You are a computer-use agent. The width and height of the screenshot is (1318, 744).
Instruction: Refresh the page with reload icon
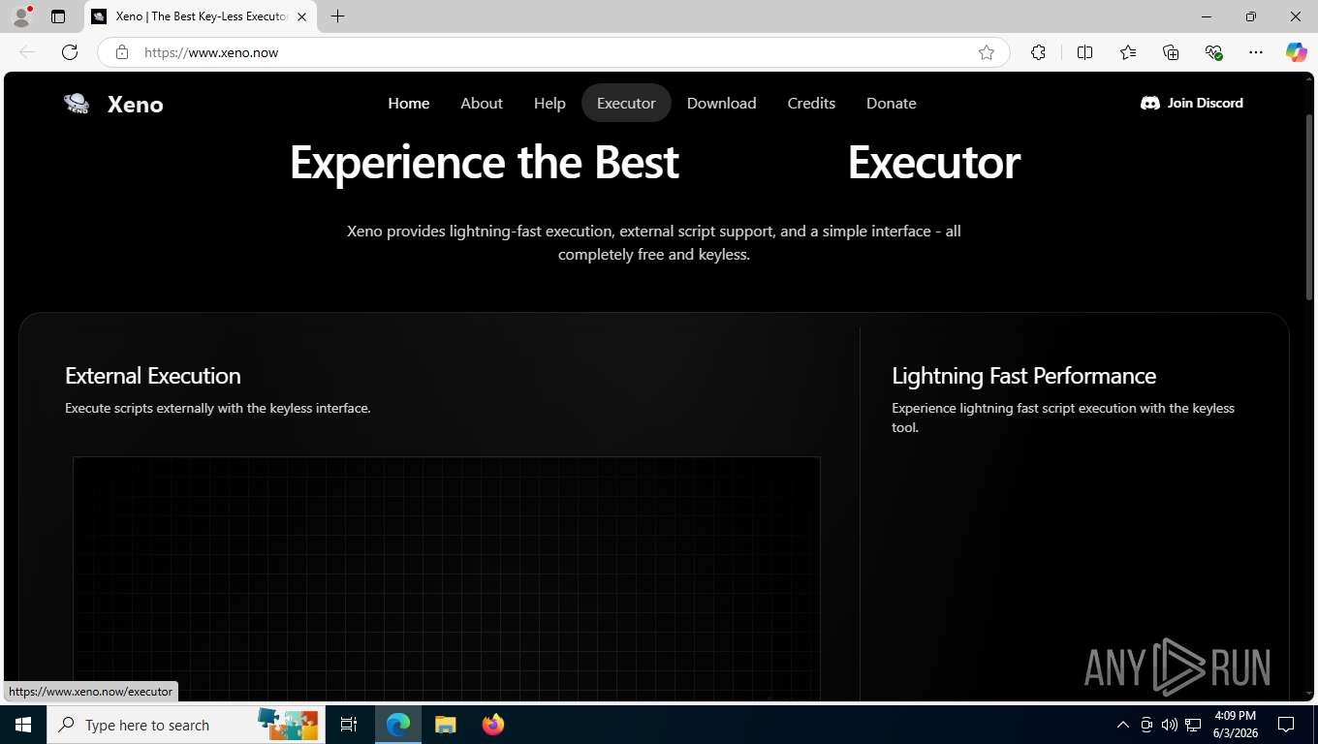click(x=70, y=52)
